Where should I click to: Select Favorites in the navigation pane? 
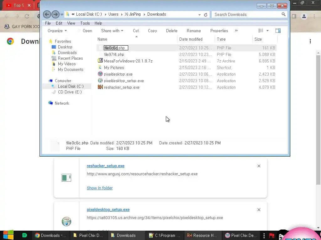63,42
